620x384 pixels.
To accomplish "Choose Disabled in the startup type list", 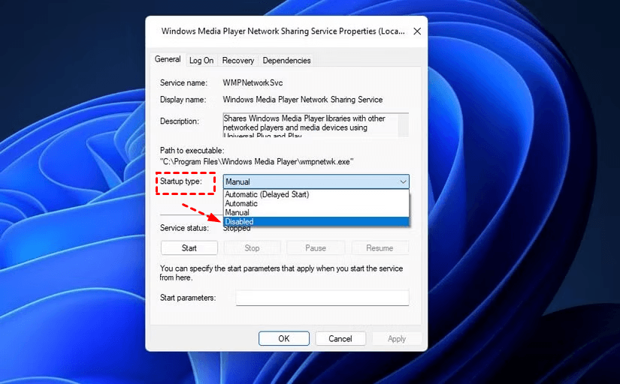I will (x=240, y=221).
